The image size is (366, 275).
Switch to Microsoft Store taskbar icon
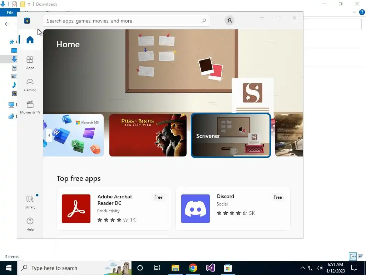[228, 268]
